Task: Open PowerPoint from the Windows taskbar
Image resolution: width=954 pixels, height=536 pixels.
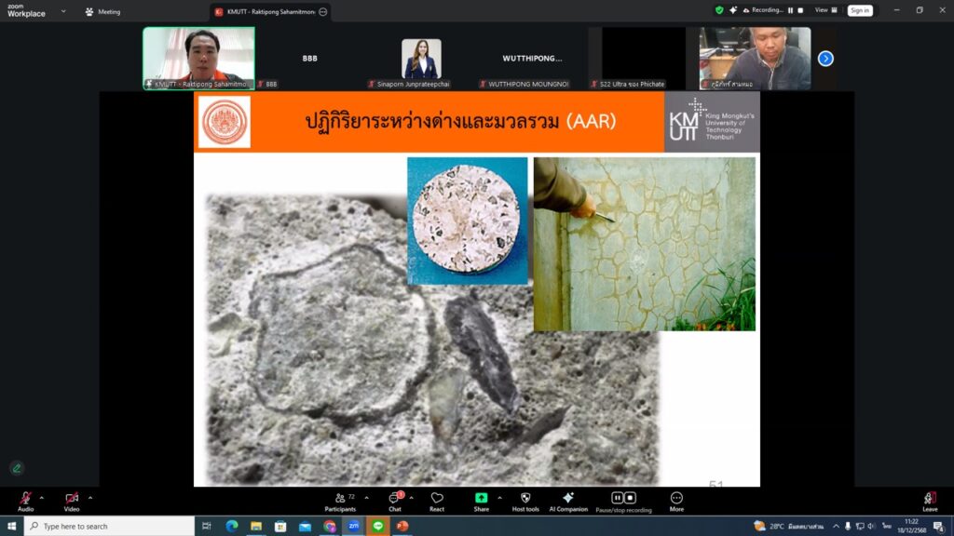Action: coord(402,526)
